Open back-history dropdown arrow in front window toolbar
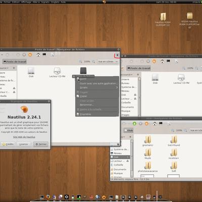The image size is (202, 202). 2,55
